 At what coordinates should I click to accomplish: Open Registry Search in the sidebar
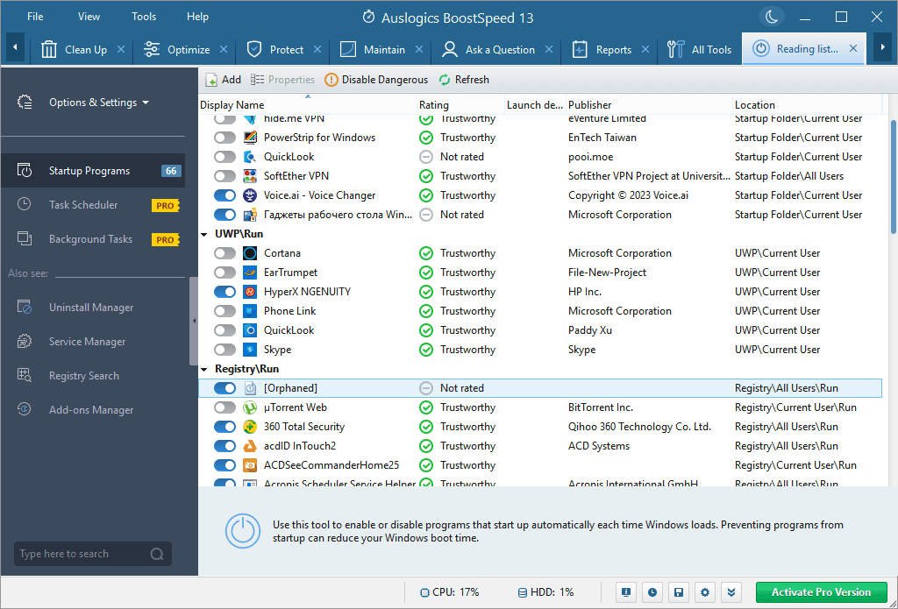(83, 376)
